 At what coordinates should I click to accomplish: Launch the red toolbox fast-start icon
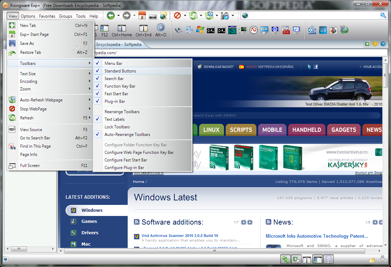[285, 30]
